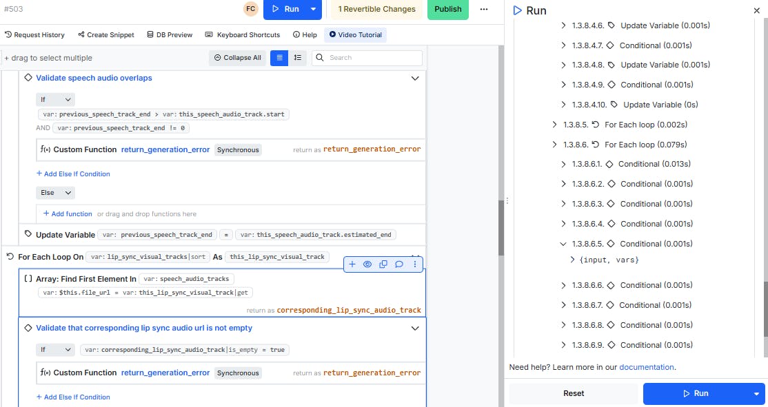Expand step 1.3.8.4.8. Update Variable
The image size is (768, 407).
tap(563, 65)
